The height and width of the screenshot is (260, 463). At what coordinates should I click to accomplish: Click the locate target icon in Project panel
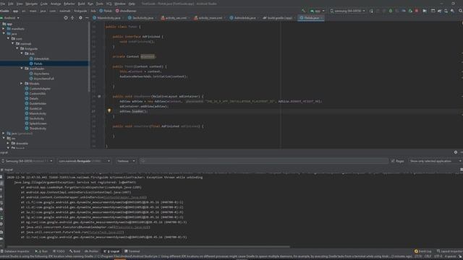click(x=66, y=17)
